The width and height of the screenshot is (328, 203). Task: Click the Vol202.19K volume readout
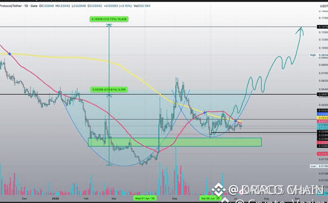tap(142, 6)
